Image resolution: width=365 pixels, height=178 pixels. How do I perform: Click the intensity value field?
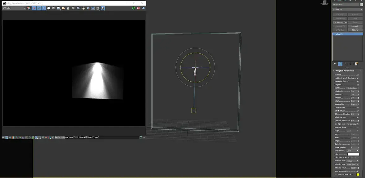tap(354, 168)
